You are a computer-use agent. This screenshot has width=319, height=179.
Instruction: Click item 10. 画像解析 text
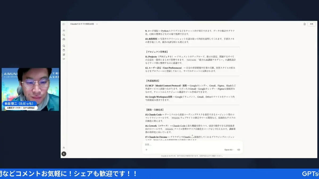(190, 41)
